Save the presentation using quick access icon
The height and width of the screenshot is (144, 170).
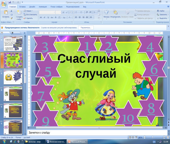pyautogui.click(x=10, y=2)
